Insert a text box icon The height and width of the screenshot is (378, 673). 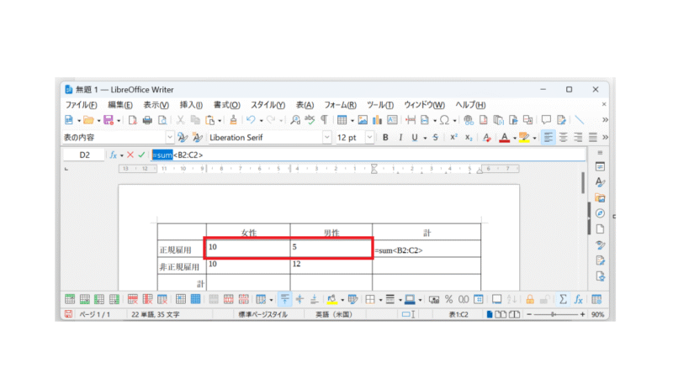tap(392, 120)
